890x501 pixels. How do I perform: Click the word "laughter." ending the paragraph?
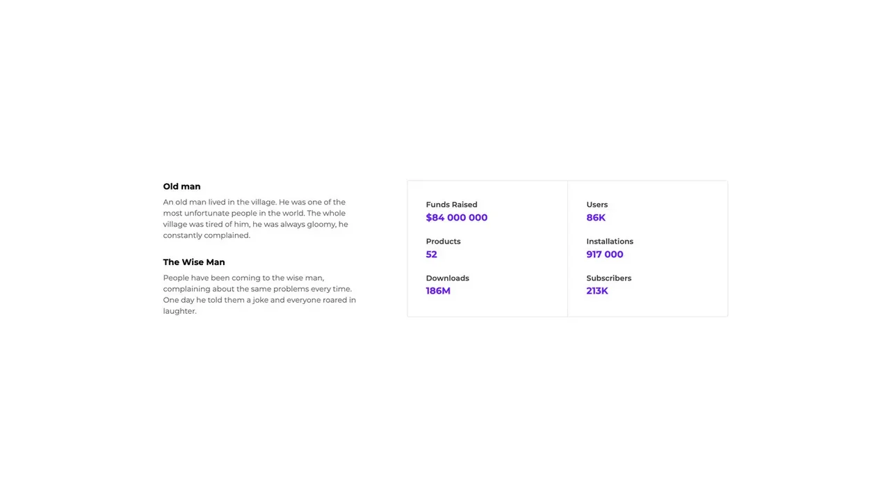[x=179, y=312]
